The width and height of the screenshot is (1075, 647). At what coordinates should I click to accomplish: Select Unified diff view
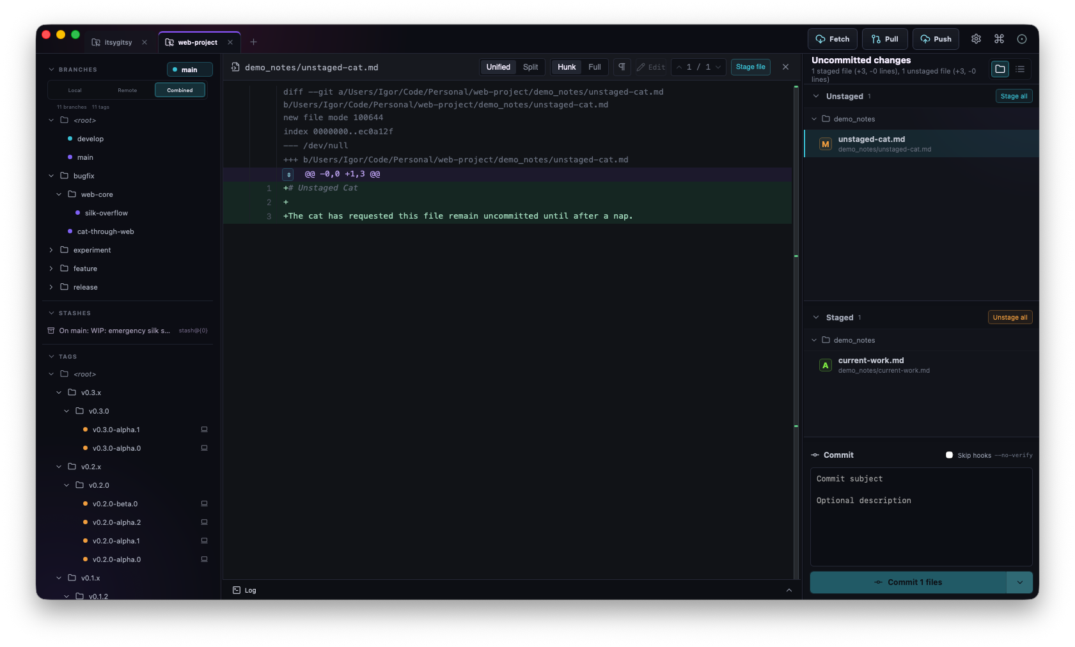point(498,67)
